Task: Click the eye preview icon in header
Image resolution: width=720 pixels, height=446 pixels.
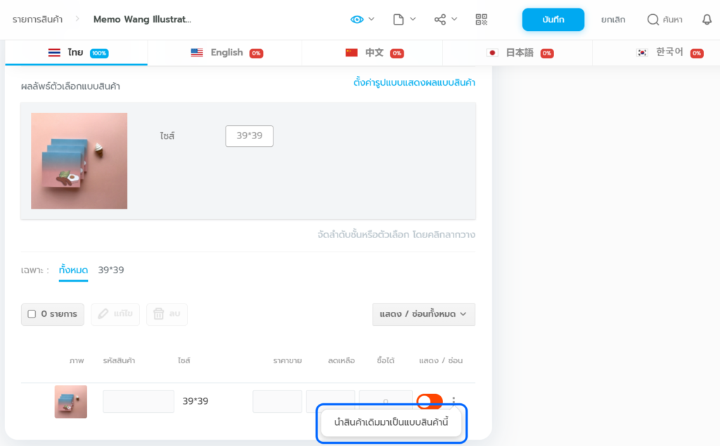Action: tap(357, 20)
